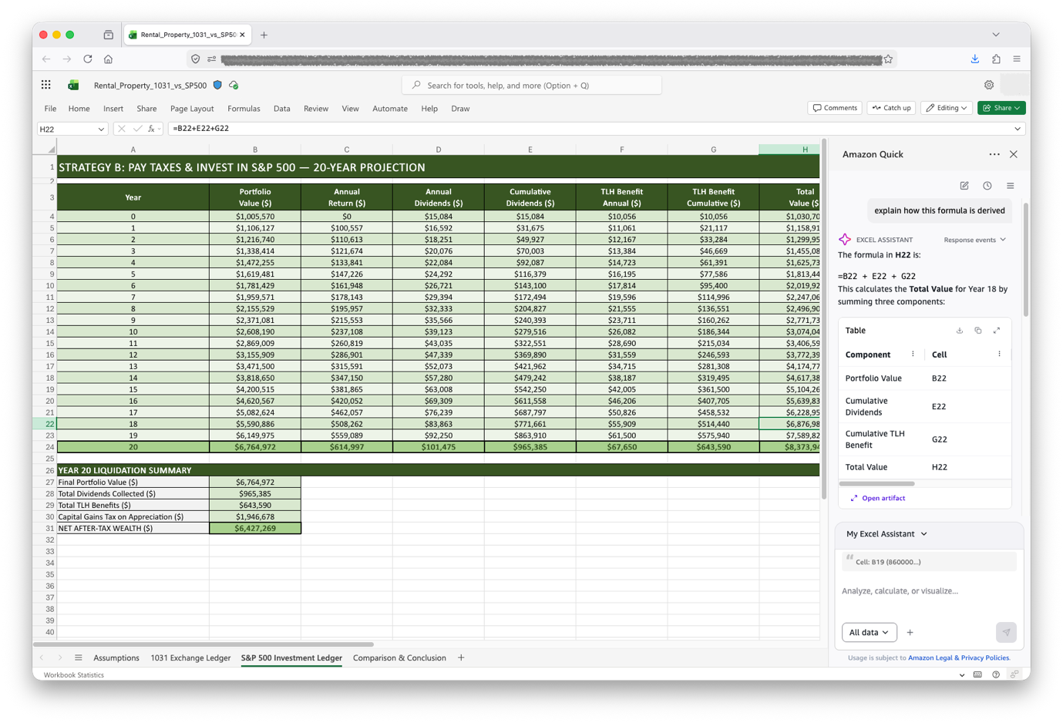This screenshot has height=723, width=1063.
Task: Click the sensitivity shield icon by filename
Action: point(217,85)
